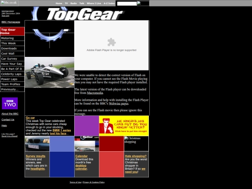The image size is (252, 189).
Task: Click the desktop calendar link
Action: coord(81,167)
